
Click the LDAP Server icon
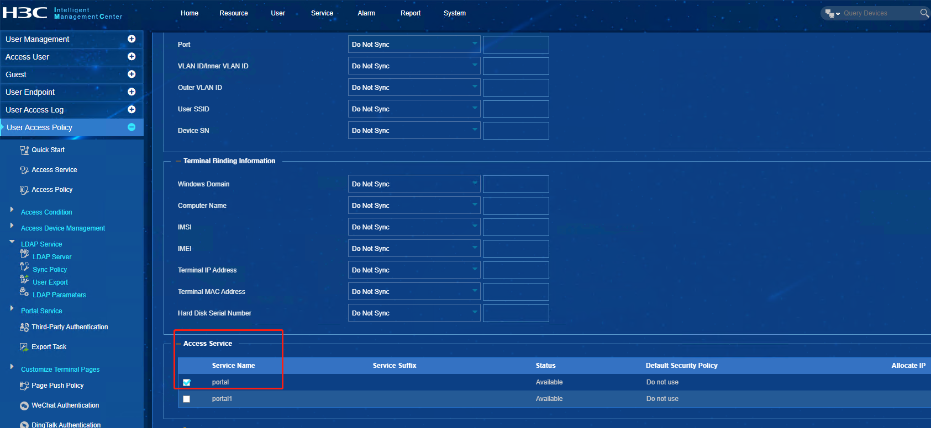coord(24,254)
